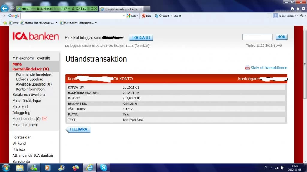Screen dimensions: 307x172
Task: Open the Meddelanden envelope icon
Action: pos(45,118)
